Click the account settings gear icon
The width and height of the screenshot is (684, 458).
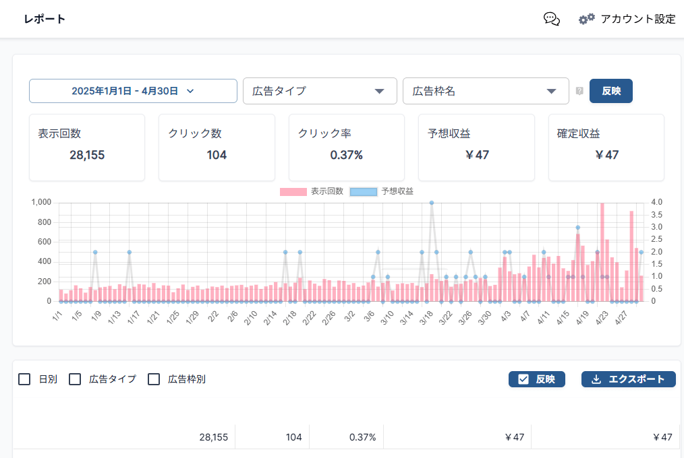[586, 19]
